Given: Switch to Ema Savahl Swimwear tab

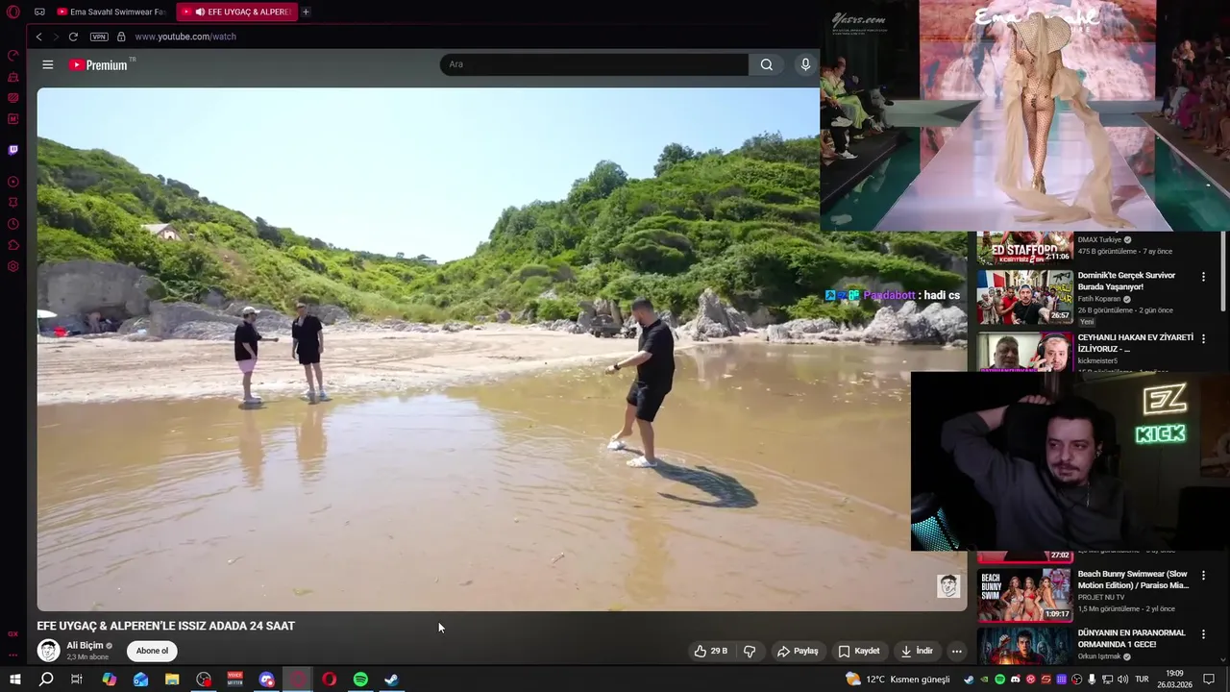Looking at the screenshot, I should (x=111, y=12).
